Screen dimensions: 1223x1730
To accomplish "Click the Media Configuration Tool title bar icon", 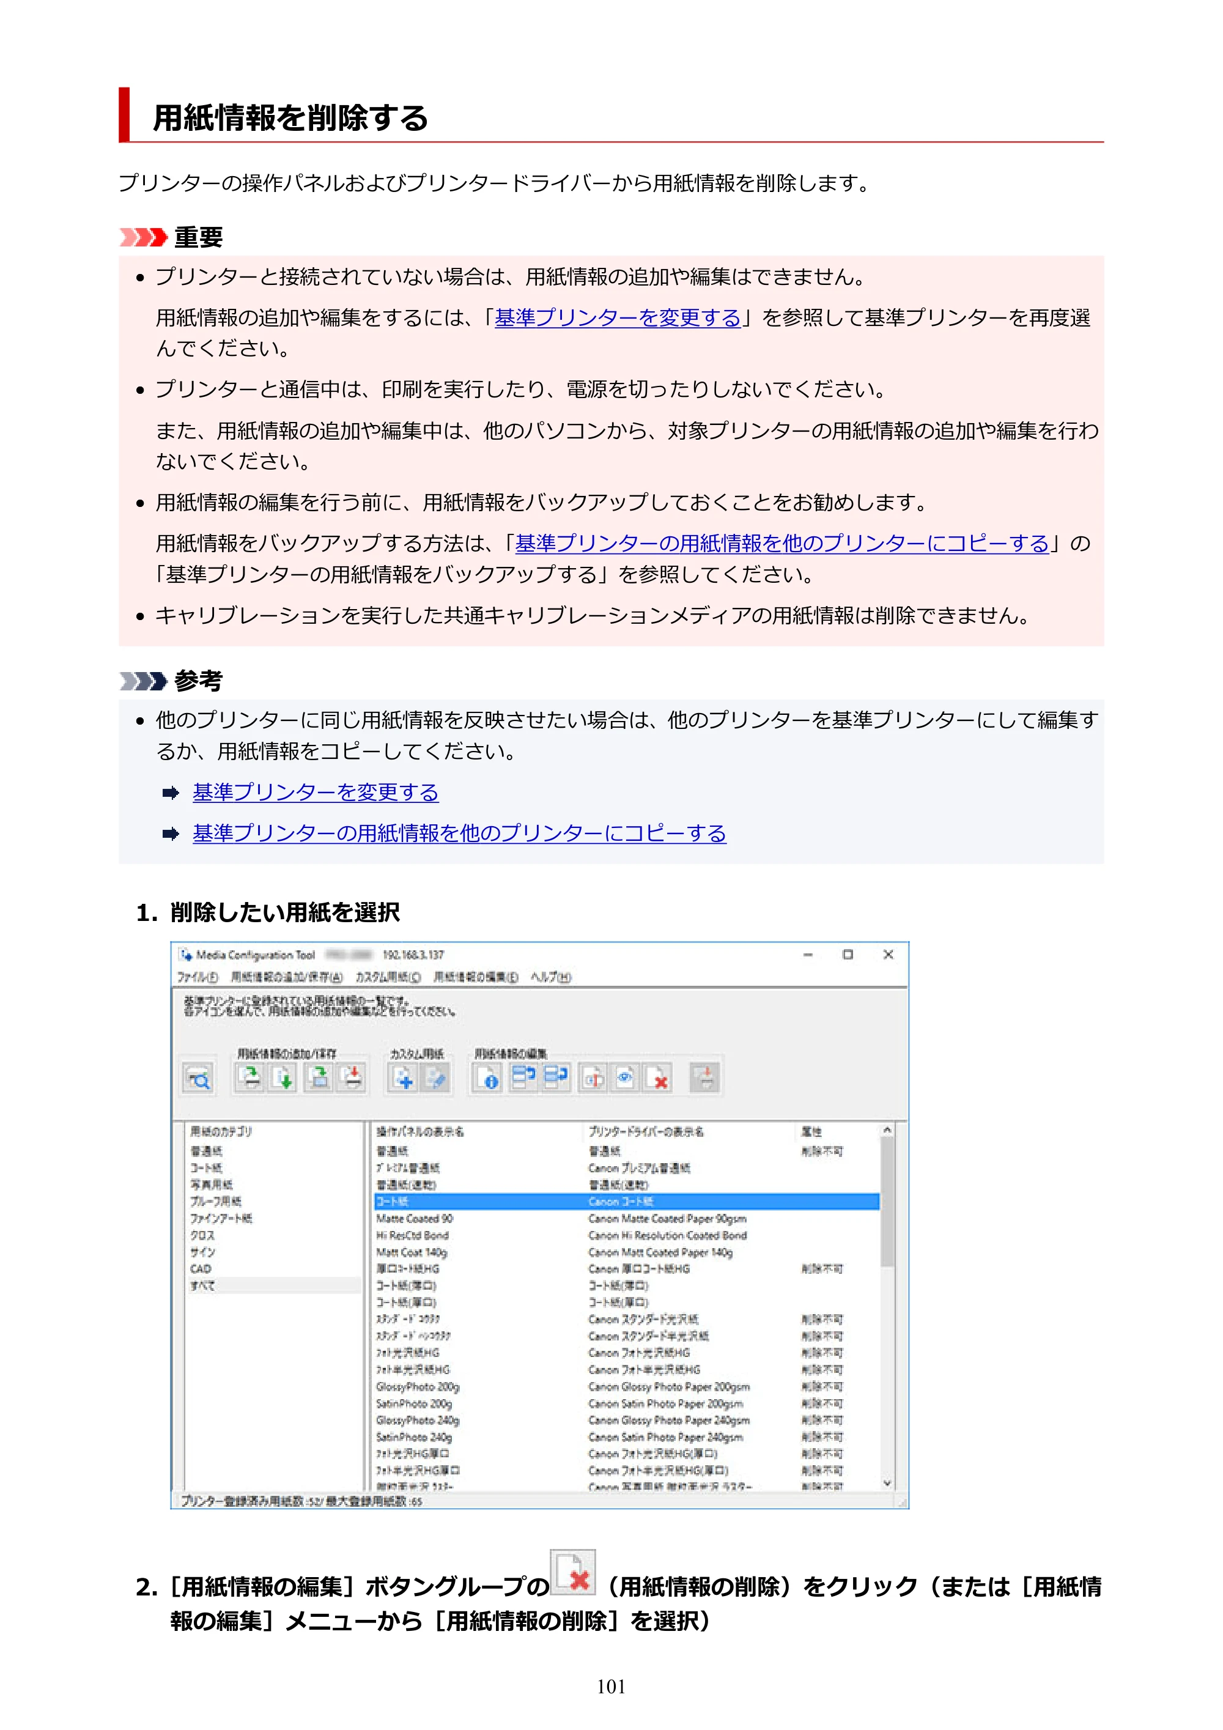I will click(x=185, y=955).
